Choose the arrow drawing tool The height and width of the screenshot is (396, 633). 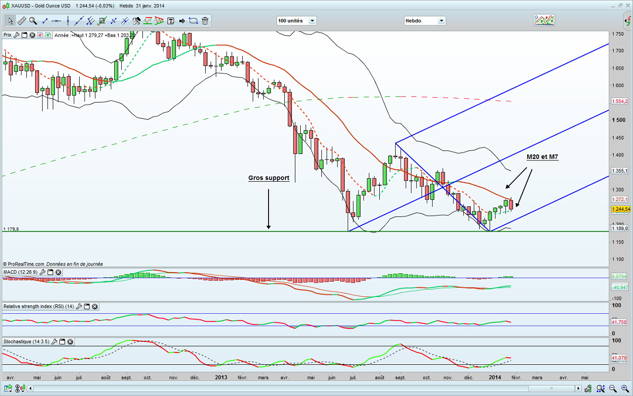click(182, 21)
